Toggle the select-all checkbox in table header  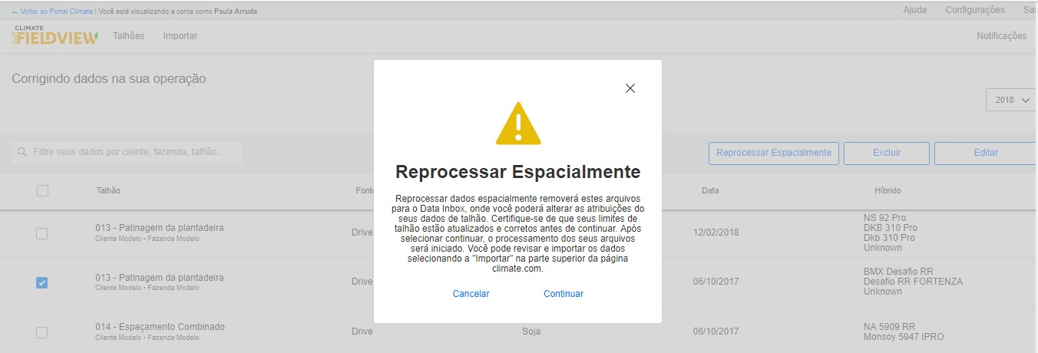(42, 190)
